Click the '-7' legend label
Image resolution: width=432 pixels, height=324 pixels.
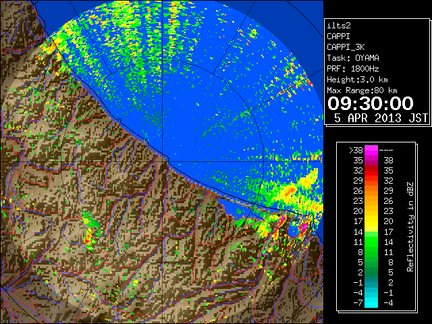358,303
